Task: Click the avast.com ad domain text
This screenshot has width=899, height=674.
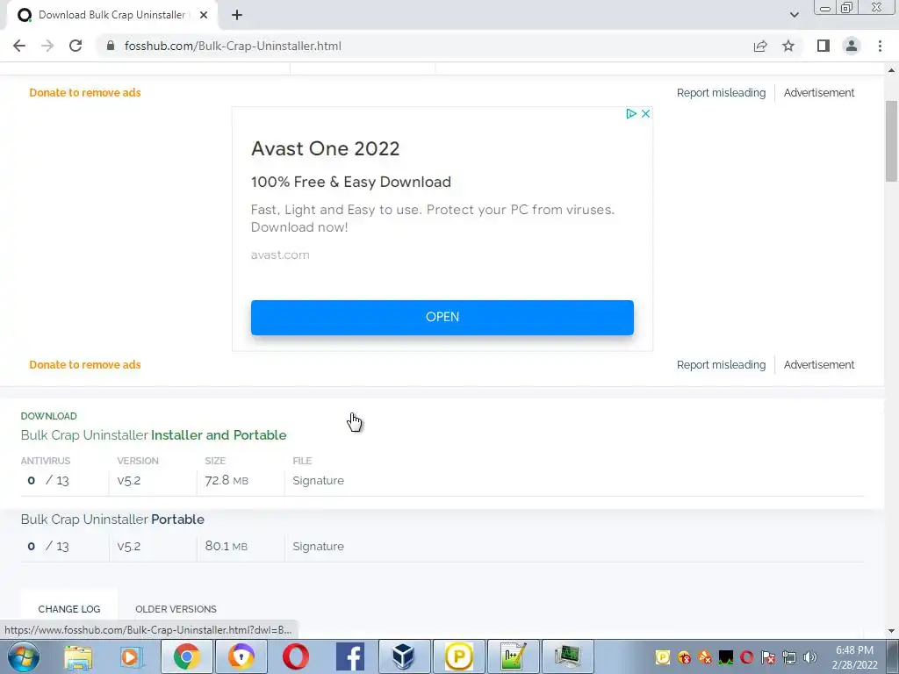Action: point(280,255)
